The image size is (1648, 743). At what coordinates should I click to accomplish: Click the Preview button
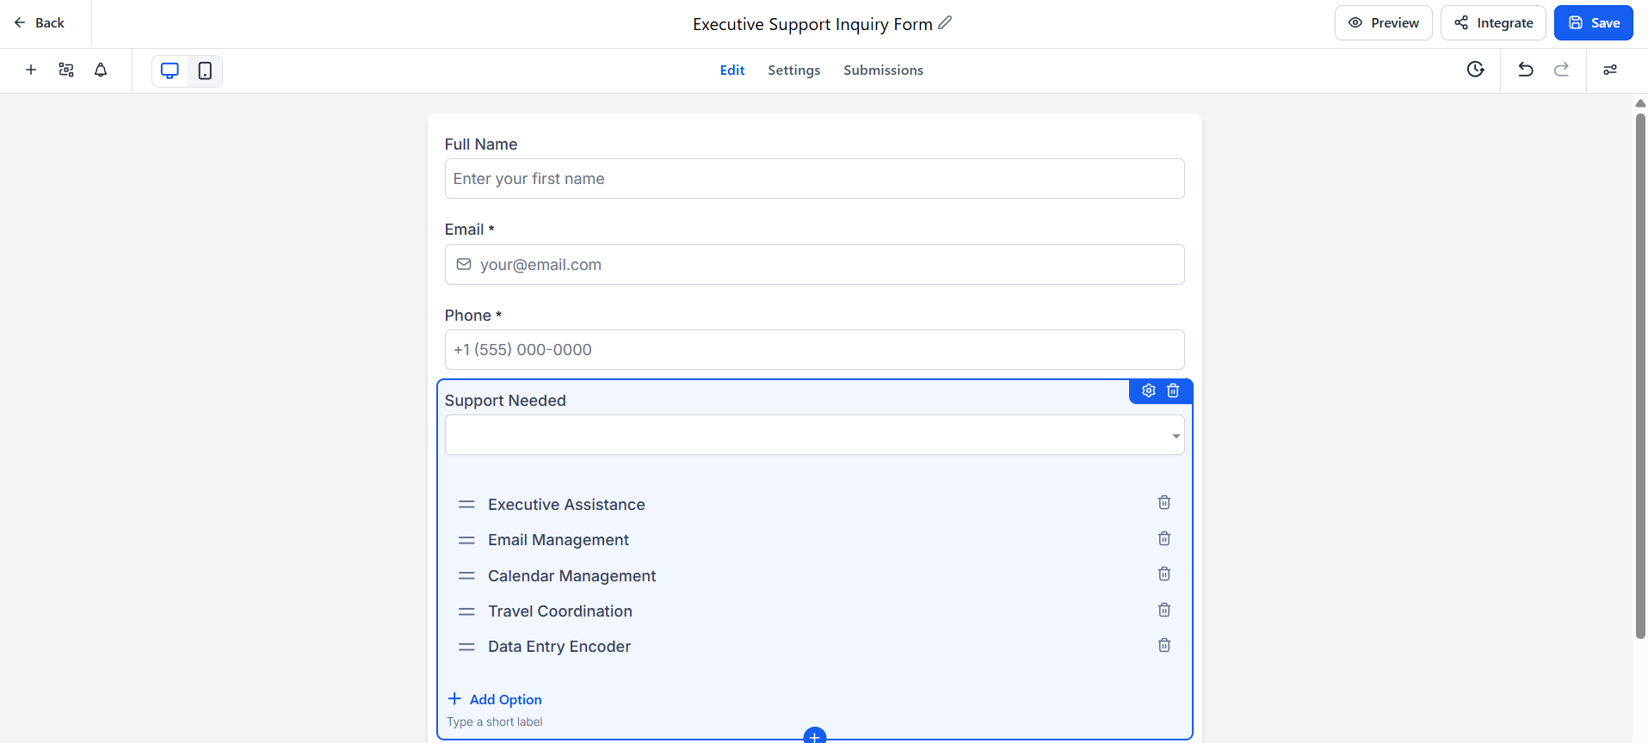pyautogui.click(x=1384, y=23)
